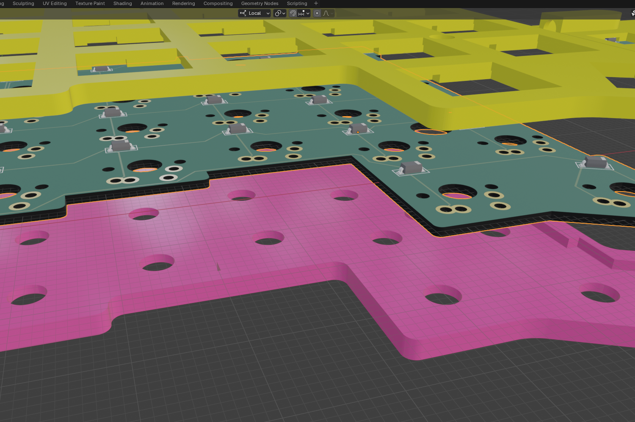Switch to the Rendering workspace

[183, 3]
